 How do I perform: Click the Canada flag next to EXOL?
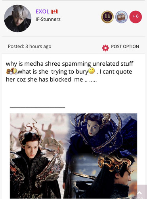(x=54, y=12)
